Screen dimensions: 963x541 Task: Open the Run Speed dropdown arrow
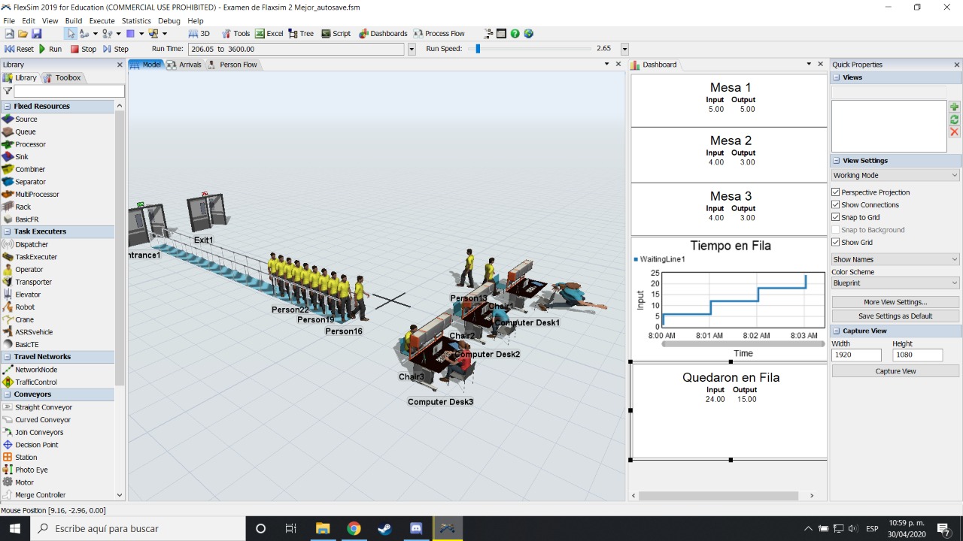(624, 49)
